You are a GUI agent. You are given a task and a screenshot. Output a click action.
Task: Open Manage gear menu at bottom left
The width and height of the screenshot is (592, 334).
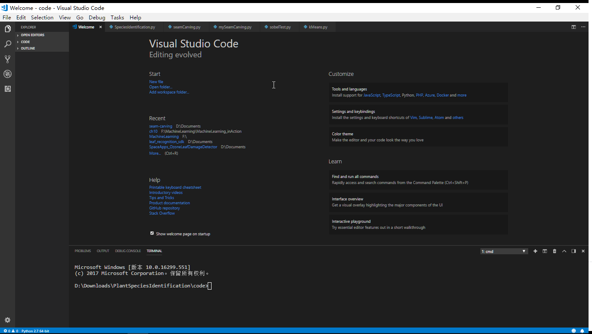[7, 320]
